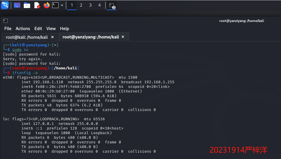
Task: Launch Firefox browser from the panel
Action: pyautogui.click(x=47, y=5)
